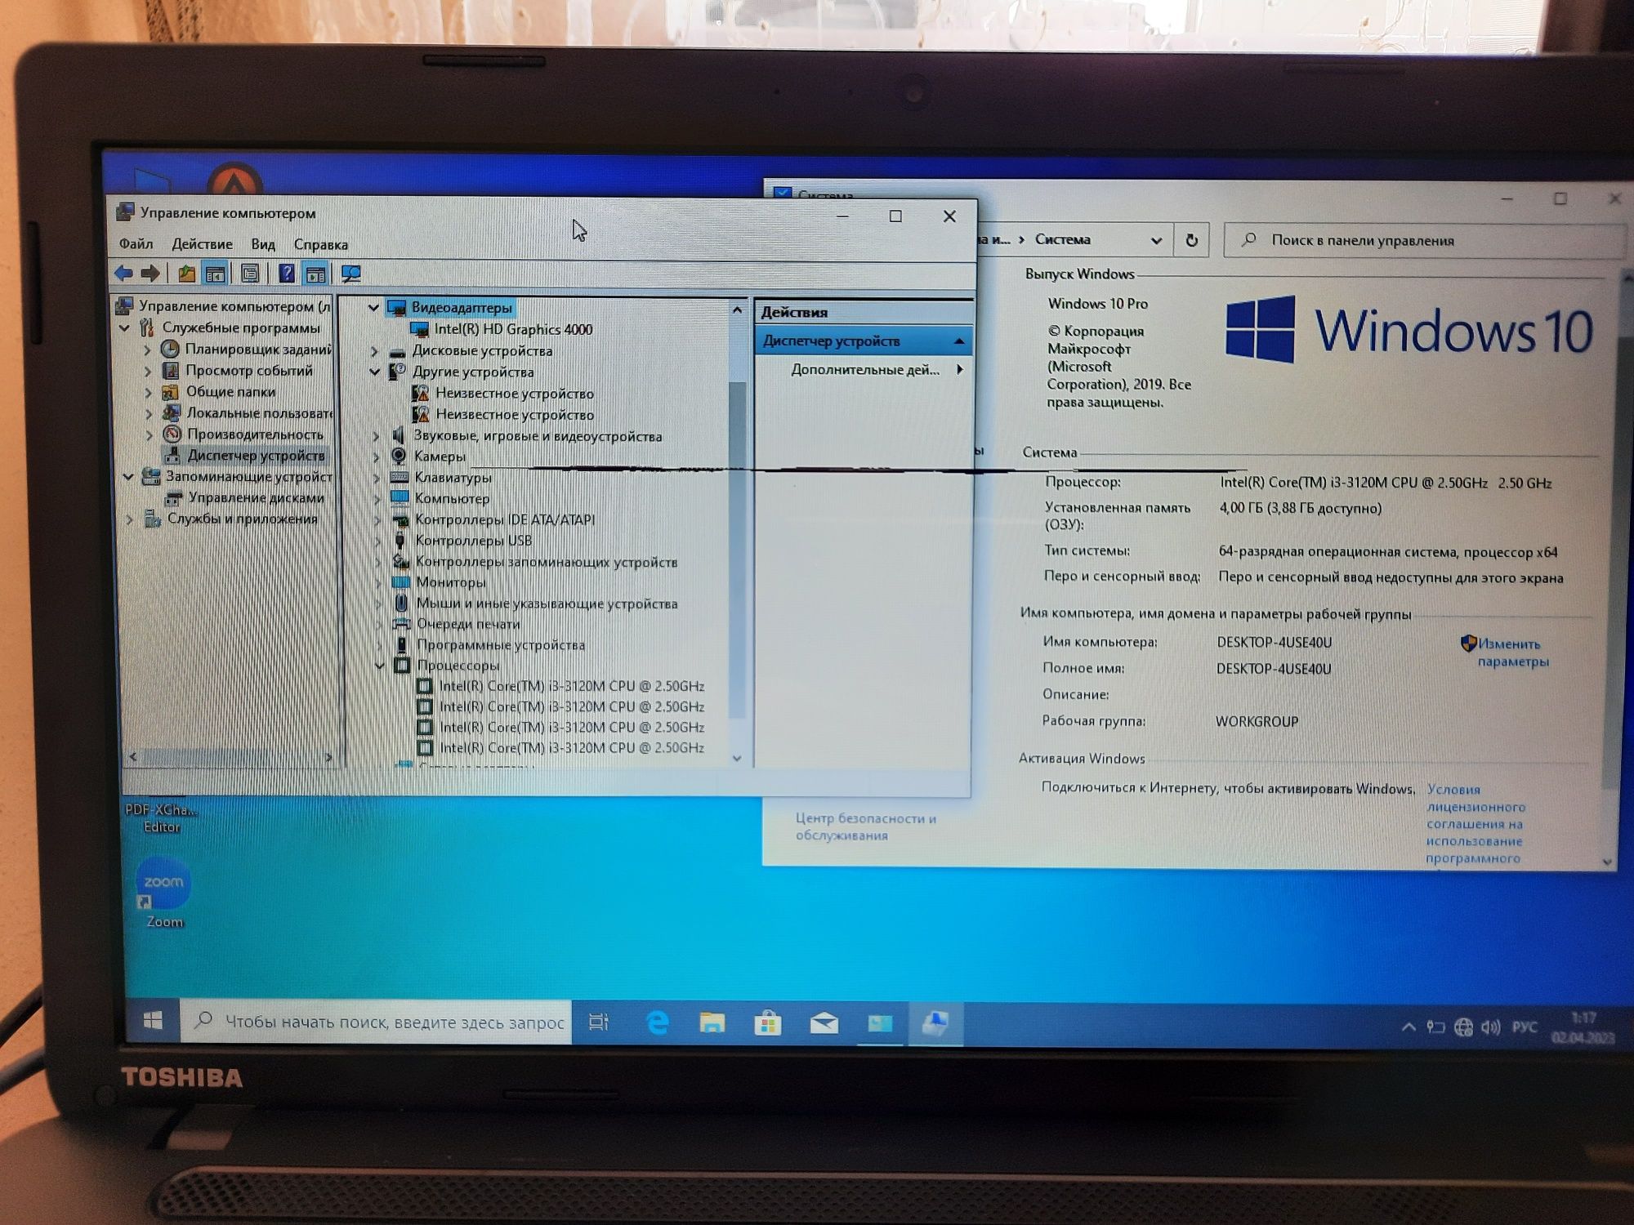The image size is (1634, 1225).
Task: Select the first Неизвестное устройство entry
Action: (x=514, y=393)
